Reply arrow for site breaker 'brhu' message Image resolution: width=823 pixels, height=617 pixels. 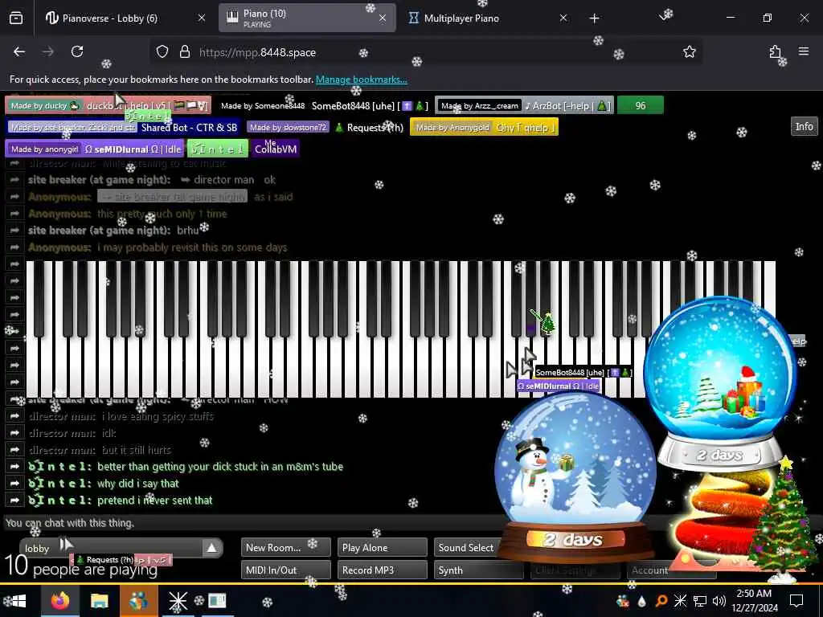pyautogui.click(x=14, y=231)
